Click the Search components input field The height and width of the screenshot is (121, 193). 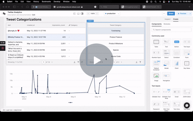coord(172,30)
